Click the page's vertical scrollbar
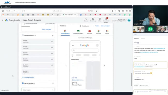 click(x=132, y=79)
